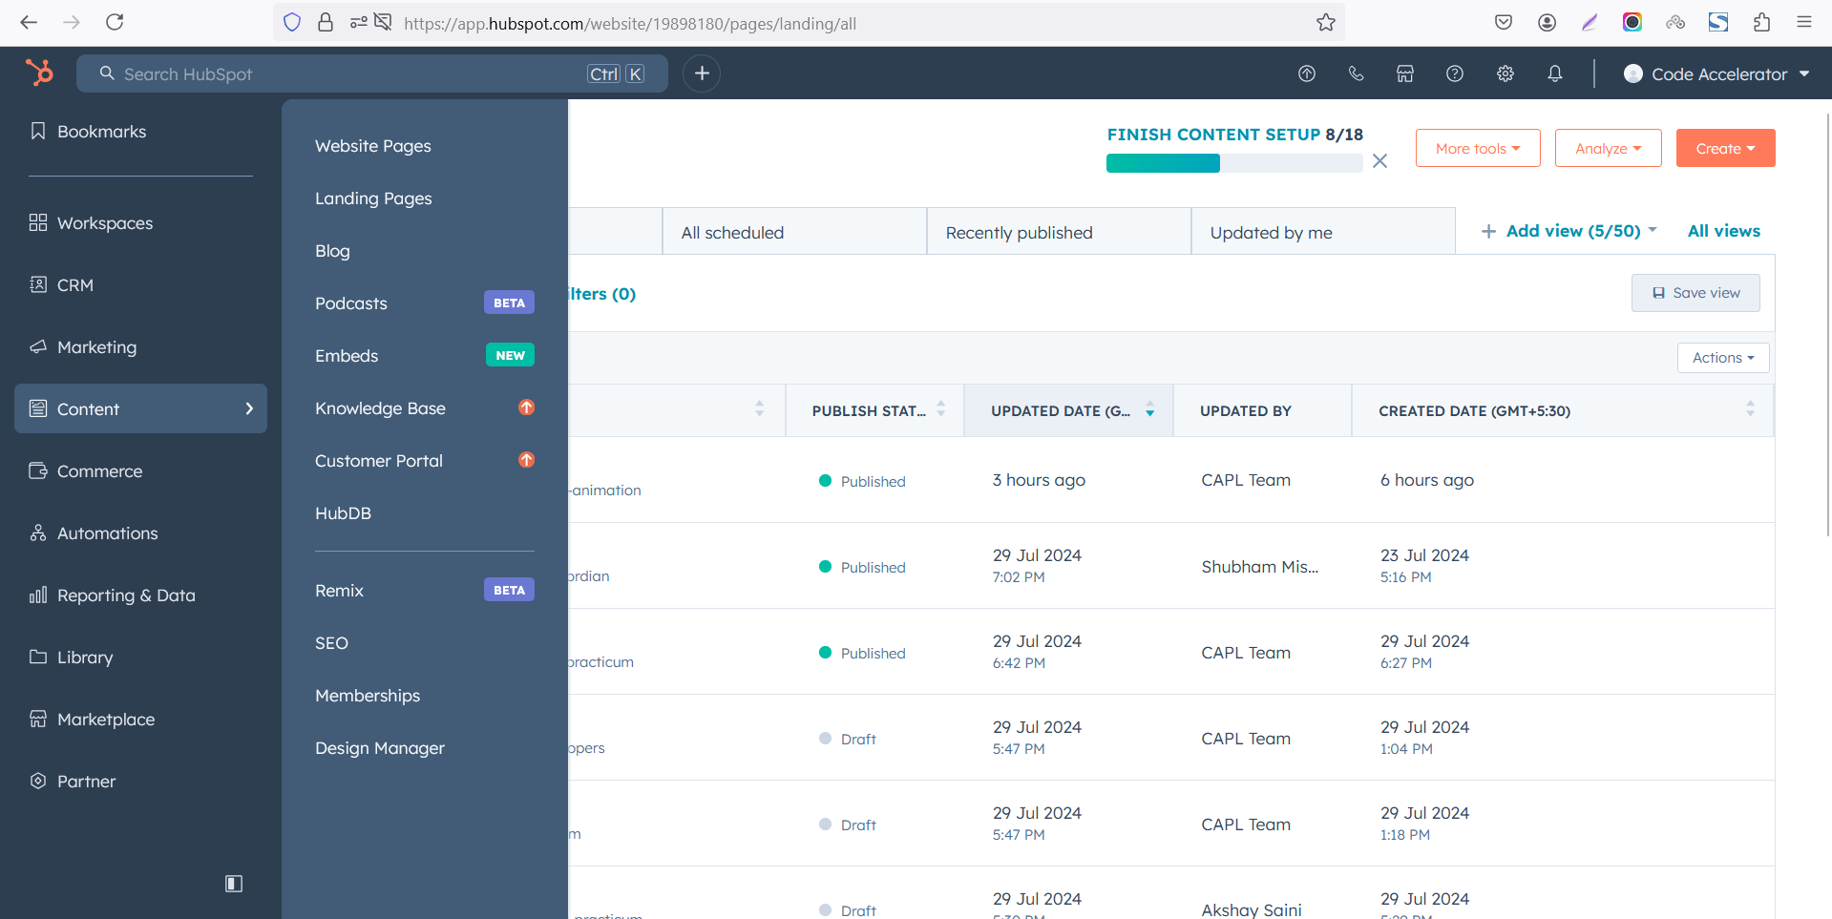Open the notifications bell icon
Viewport: 1832px width, 919px height.
tap(1554, 73)
